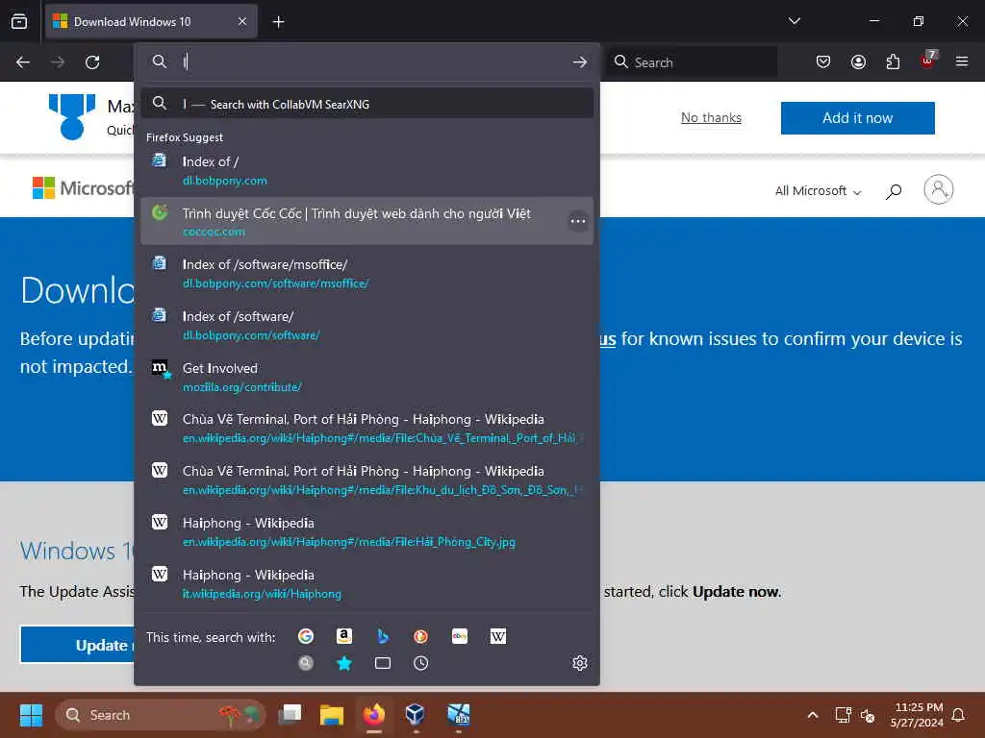Click the Windows taskbar Search box
Viewport: 985px width, 738px height.
[161, 715]
